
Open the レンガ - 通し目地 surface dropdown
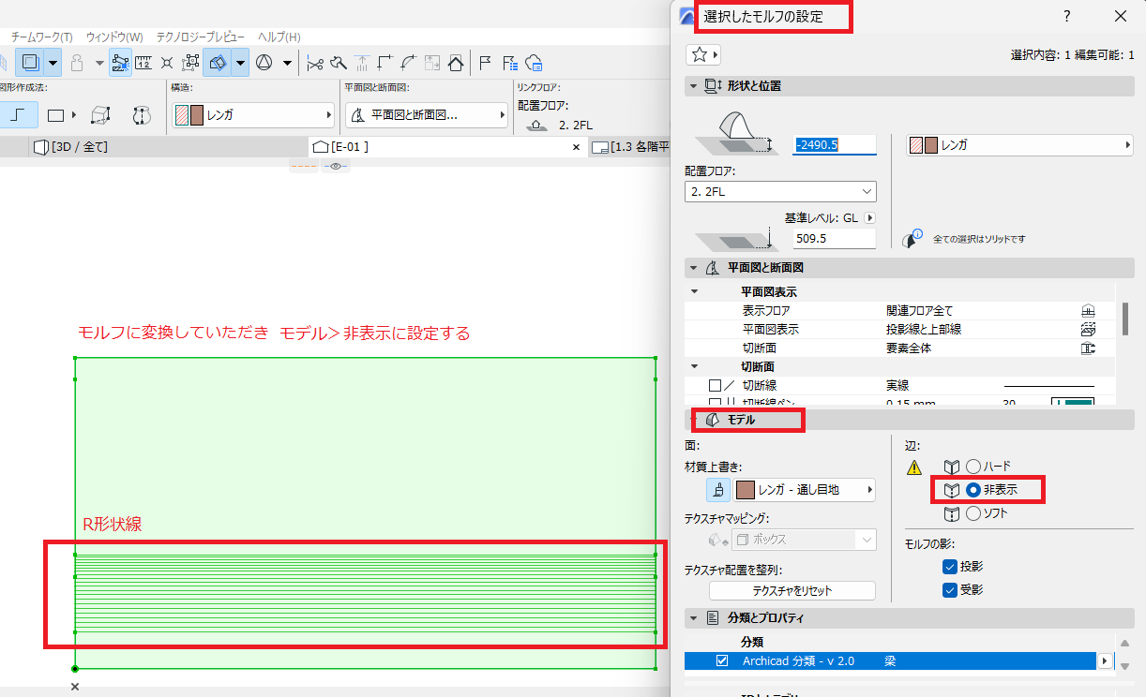click(x=803, y=489)
